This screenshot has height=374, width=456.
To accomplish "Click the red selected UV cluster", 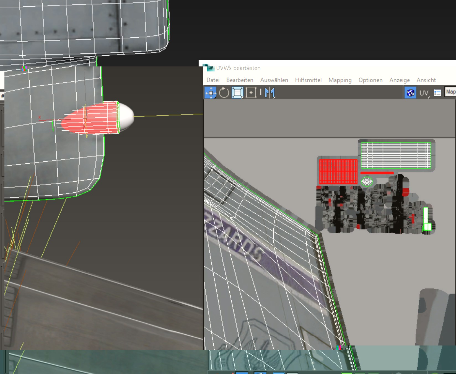I will [338, 171].
